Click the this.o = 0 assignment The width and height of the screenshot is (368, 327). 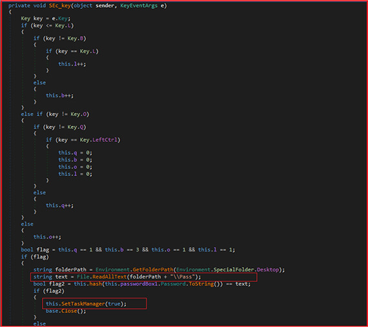click(75, 167)
